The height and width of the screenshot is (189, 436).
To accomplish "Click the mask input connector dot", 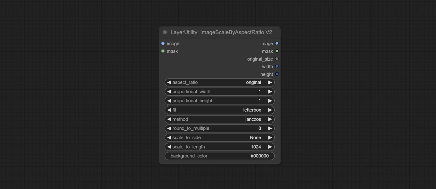I will point(163,51).
